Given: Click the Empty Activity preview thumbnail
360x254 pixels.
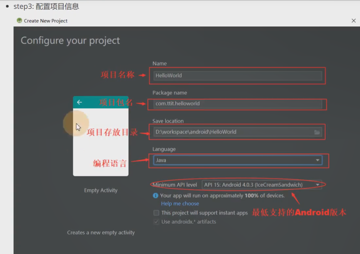Looking at the screenshot, I should tap(101, 137).
